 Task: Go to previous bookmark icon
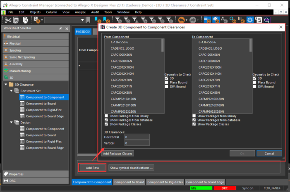[x=106, y=20]
